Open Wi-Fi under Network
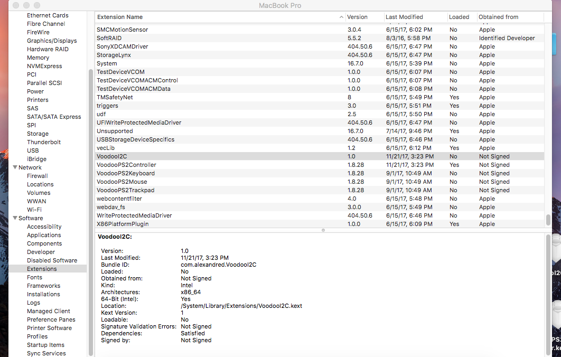Screen dimensions: 561x357 [34, 210]
